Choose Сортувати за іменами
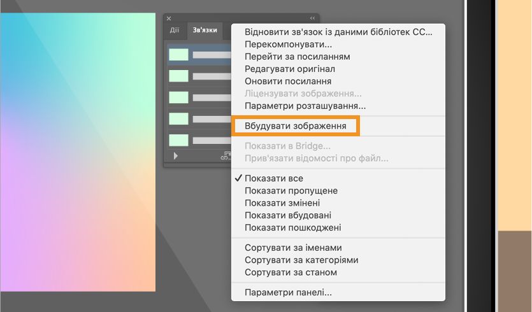The image size is (532, 312). [293, 248]
